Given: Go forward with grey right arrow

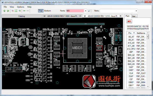Looking at the screenshot, I should (x=28, y=11).
